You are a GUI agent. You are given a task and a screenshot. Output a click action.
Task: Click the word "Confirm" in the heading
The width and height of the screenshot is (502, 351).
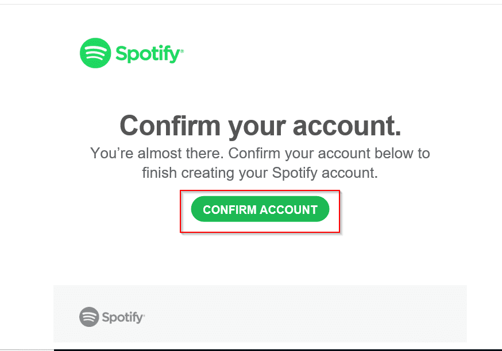[x=170, y=125]
